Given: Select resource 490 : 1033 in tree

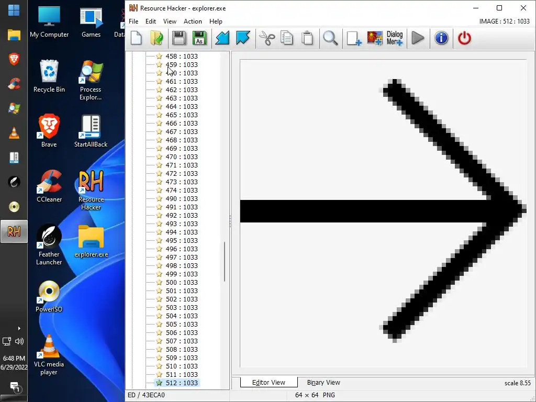Looking at the screenshot, I should [x=182, y=198].
